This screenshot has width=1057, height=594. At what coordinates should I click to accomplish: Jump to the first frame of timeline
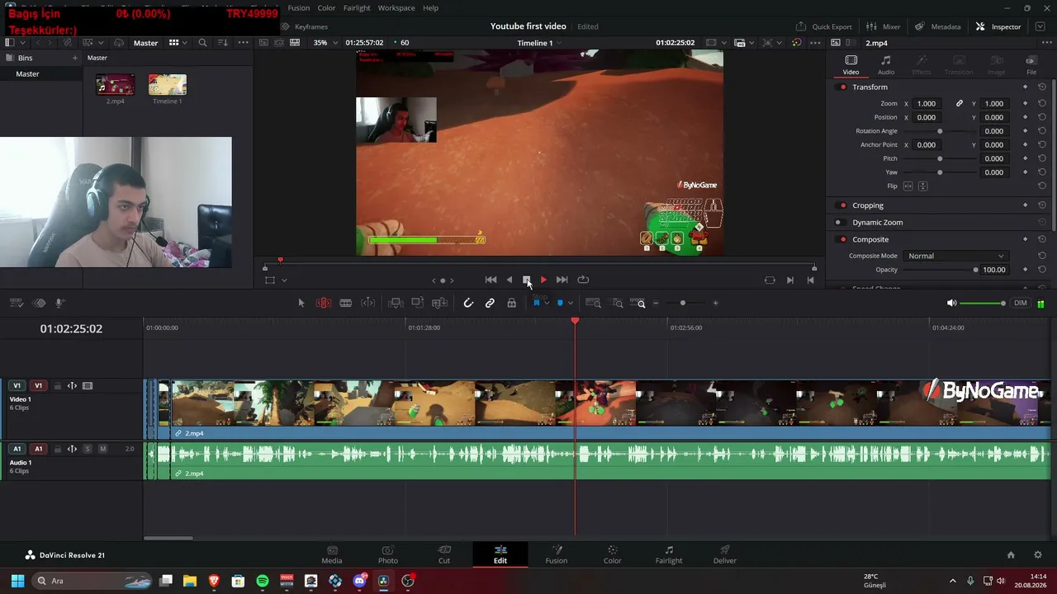tap(491, 280)
